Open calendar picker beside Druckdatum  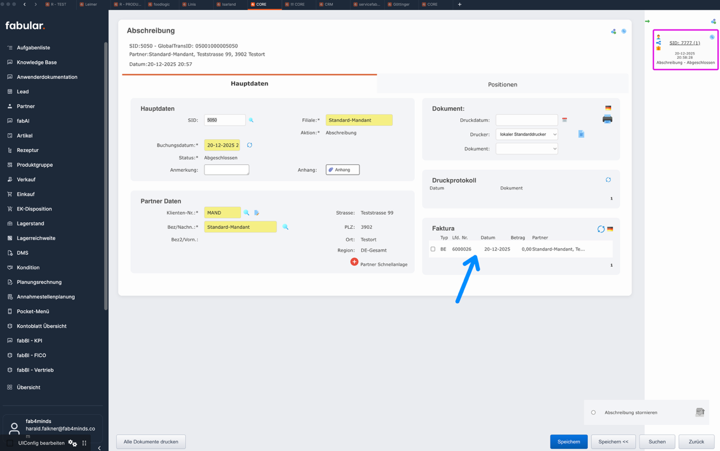pos(565,120)
